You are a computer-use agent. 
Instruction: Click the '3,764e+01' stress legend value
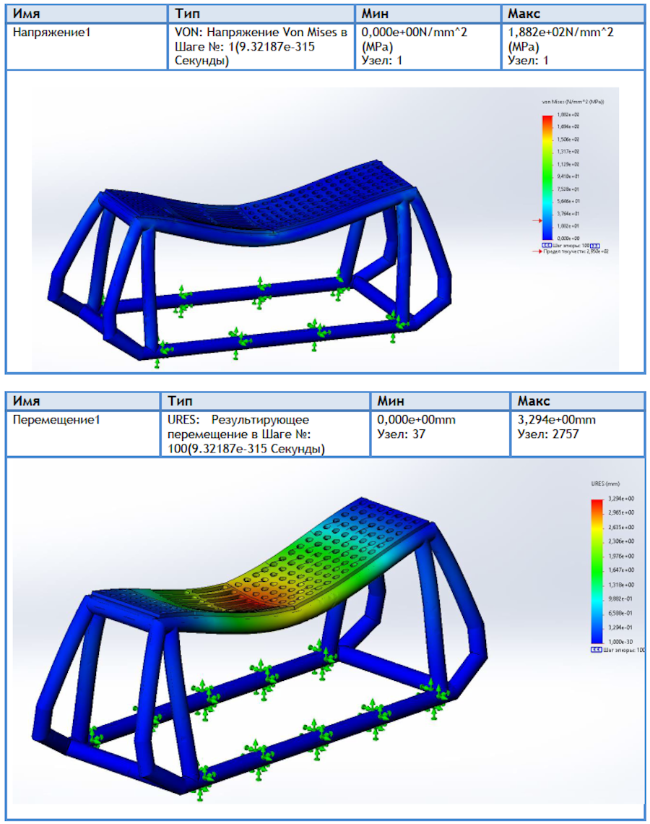pyautogui.click(x=568, y=213)
